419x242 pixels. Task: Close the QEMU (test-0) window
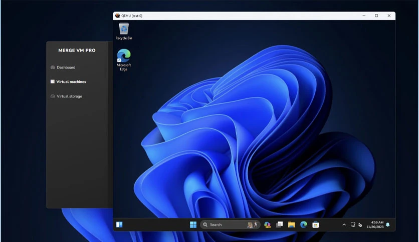(x=389, y=15)
